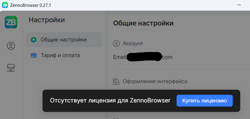
Task: Open the proxy network icon in sidebar
Action: [11, 68]
